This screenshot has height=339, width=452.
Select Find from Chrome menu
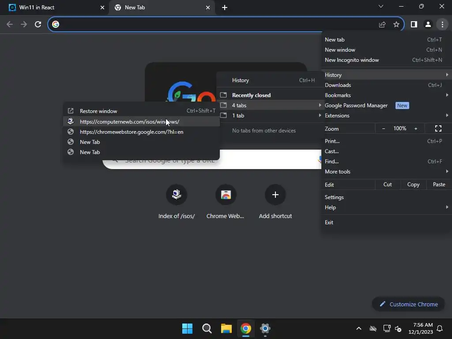click(386, 162)
